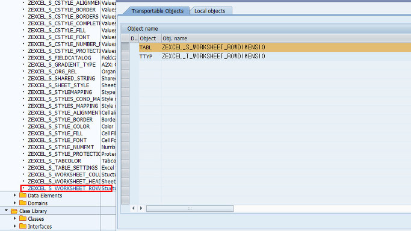
Task: Open ZEXCEL_S_STYLE_COLOR structure
Action: coord(59,126)
